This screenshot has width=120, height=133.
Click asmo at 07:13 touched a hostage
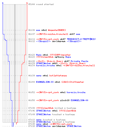(39, 120)
